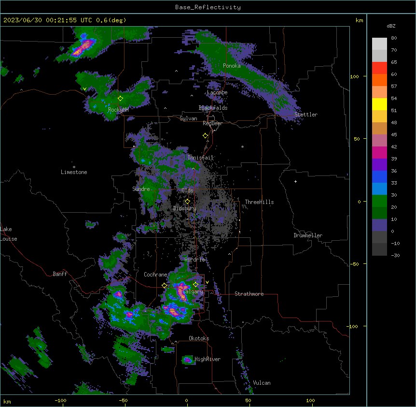Select the RockyMH label

click(118, 110)
